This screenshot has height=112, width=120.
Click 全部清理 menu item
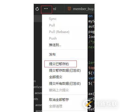click(56, 106)
